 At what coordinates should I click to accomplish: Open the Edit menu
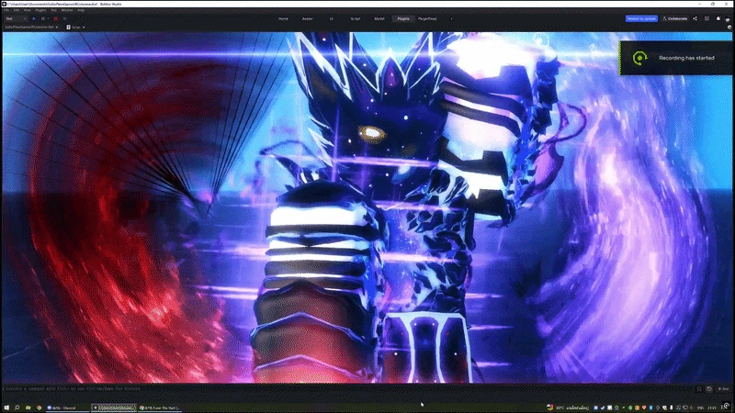tap(17, 10)
